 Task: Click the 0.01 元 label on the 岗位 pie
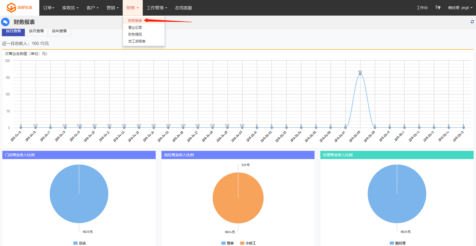tap(246, 165)
